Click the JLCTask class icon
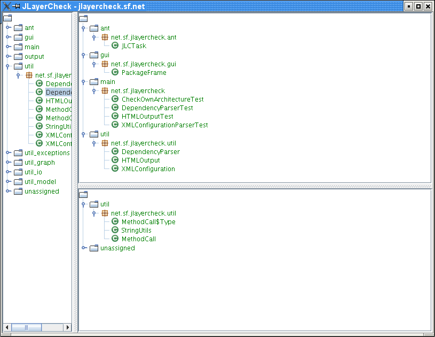435x337 pixels. pos(115,45)
